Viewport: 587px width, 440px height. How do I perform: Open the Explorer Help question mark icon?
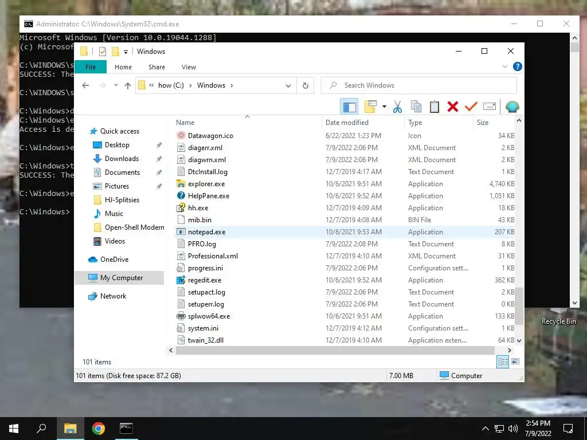point(518,66)
